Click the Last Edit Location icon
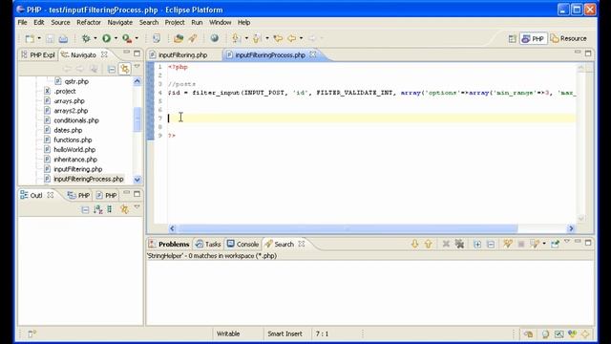This screenshot has height=344, width=611. [278, 38]
